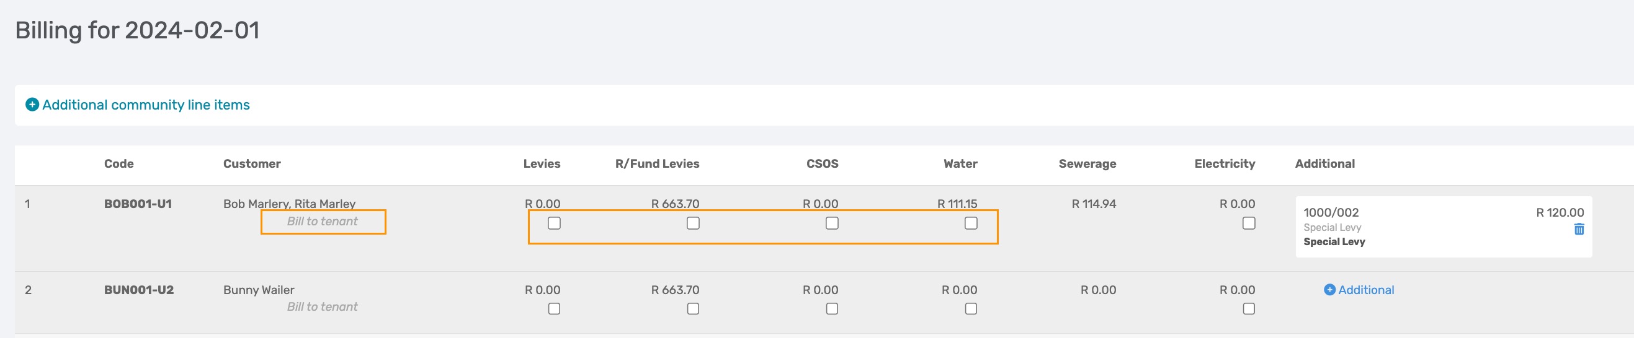
Task: Click the plus icon next to Additional for Bunny Wailer
Action: point(1329,290)
